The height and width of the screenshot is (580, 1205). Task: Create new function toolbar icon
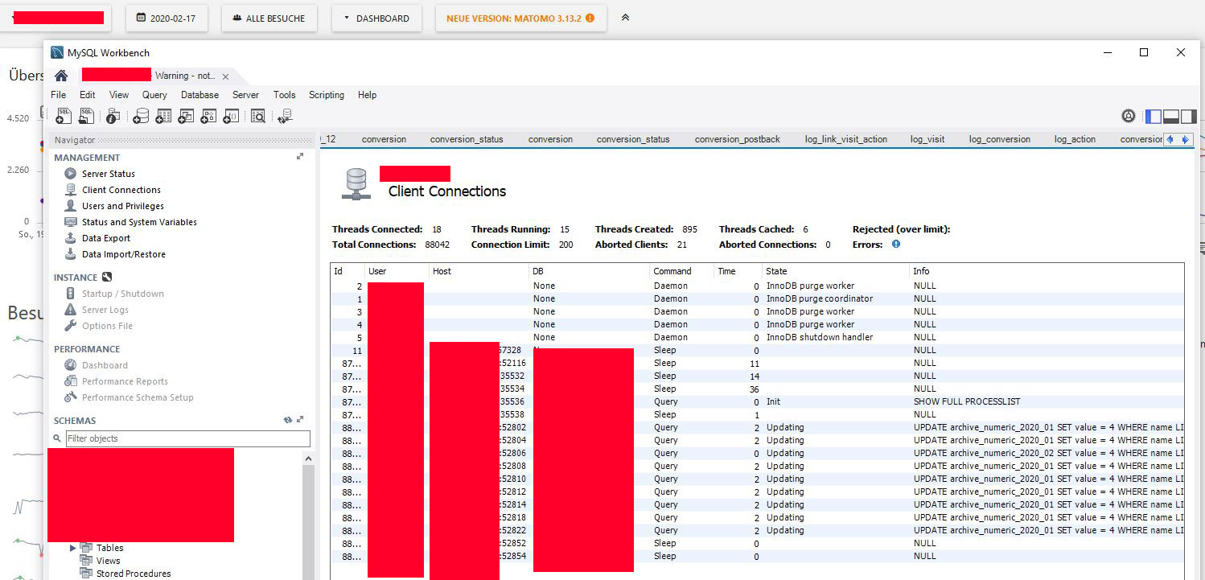[x=231, y=117]
